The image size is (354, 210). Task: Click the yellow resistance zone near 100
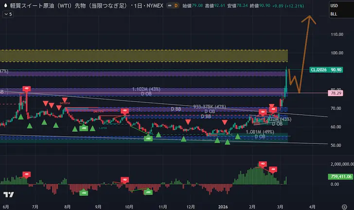click(146, 55)
